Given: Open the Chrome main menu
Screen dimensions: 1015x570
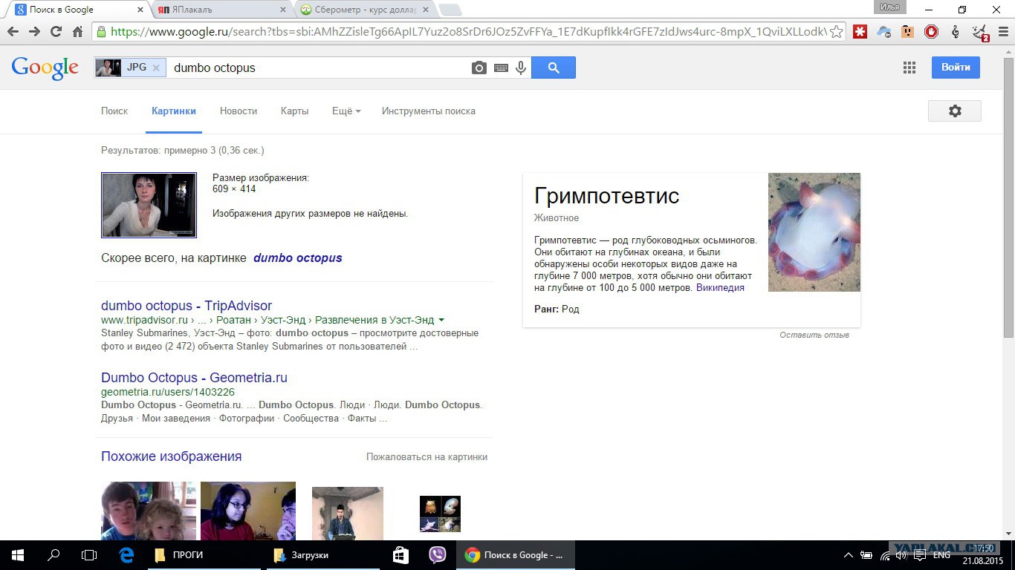Looking at the screenshot, I should pos(1002,32).
